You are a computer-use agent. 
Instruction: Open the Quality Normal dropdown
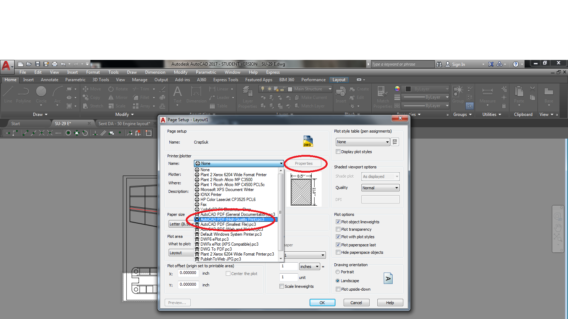point(380,188)
